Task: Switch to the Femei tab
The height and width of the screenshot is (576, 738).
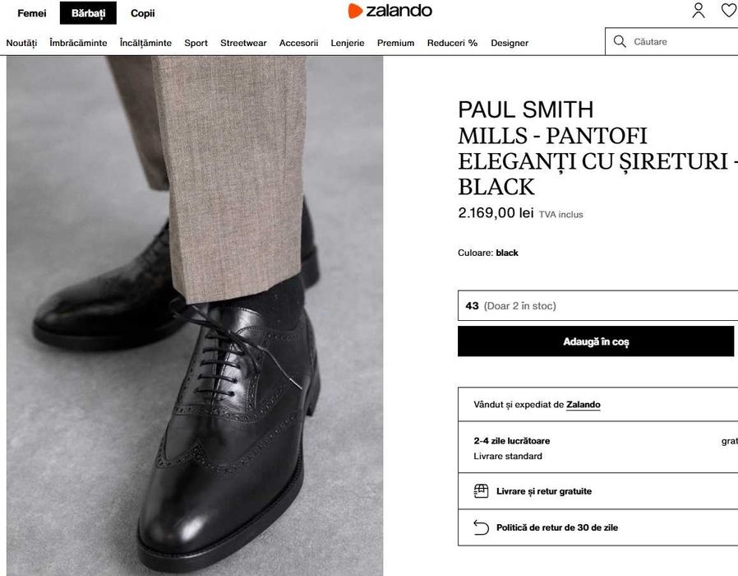Action: tap(32, 13)
